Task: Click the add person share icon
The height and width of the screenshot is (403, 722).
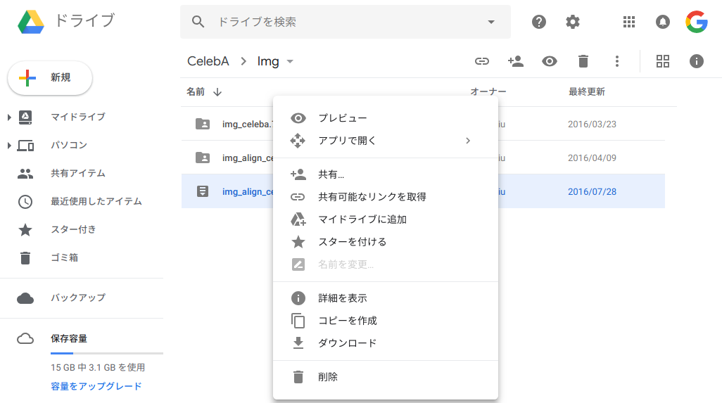Action: (x=516, y=61)
